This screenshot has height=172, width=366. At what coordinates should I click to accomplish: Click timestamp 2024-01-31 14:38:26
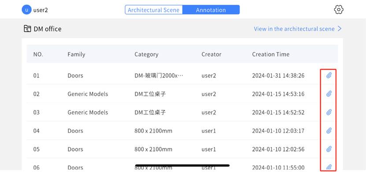(278, 76)
